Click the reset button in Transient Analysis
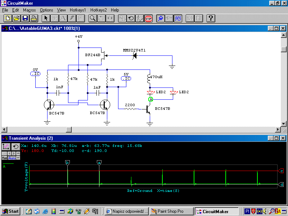Viewport: 288px width, 216px height. (x=15, y=147)
